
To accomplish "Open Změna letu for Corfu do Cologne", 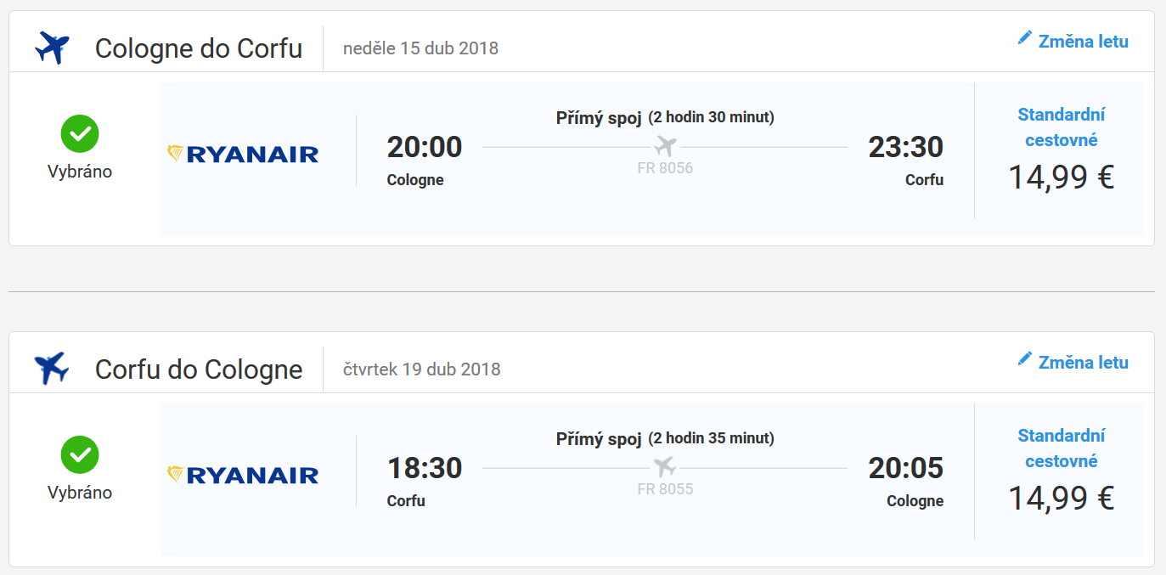I will (1073, 361).
